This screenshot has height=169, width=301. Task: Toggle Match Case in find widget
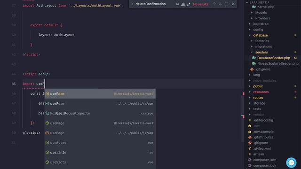pos(177,4)
